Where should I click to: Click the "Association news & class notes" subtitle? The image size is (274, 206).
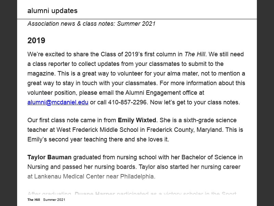pos(91,24)
